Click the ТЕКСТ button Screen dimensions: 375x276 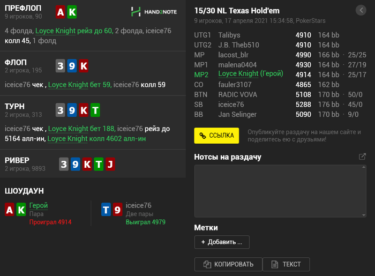286,264
